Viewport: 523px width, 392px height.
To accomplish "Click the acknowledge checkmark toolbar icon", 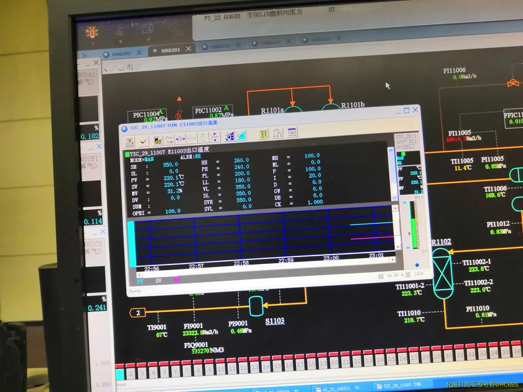I will coord(143,142).
